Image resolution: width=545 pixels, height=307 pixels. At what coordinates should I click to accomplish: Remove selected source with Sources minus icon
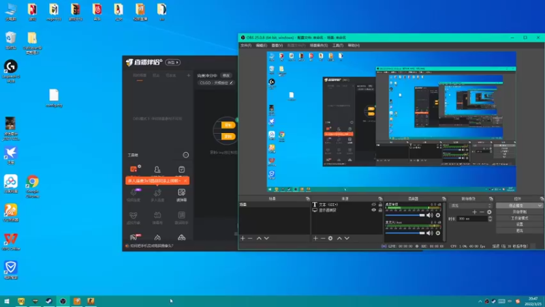[x=322, y=238]
